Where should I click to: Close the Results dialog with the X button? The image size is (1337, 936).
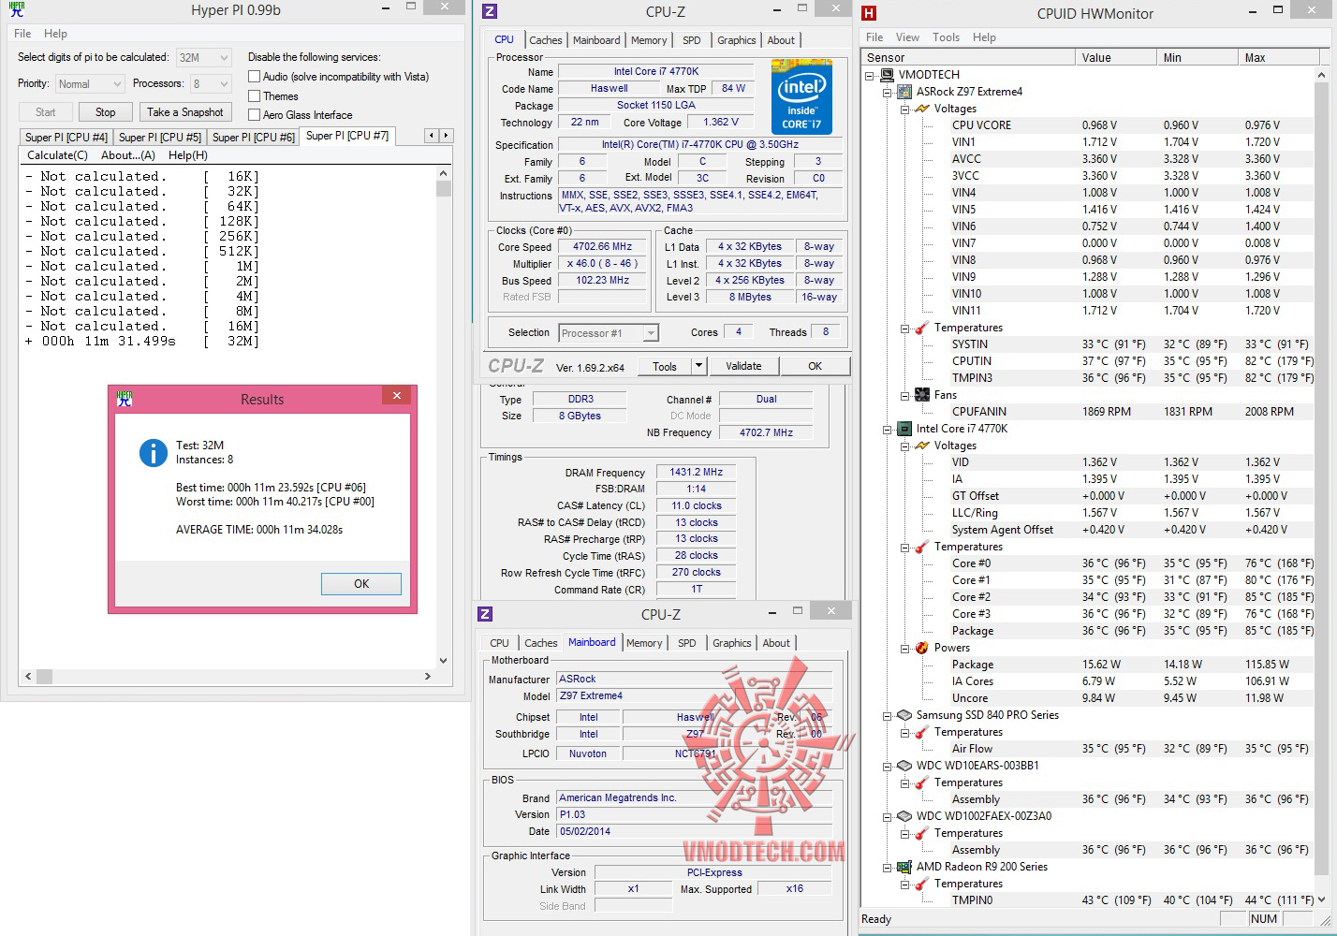tap(397, 396)
